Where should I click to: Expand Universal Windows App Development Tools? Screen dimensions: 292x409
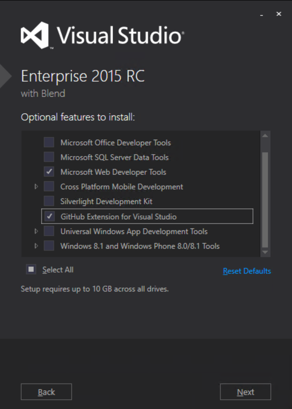click(36, 231)
